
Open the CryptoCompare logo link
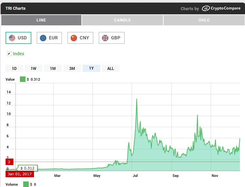click(221, 8)
